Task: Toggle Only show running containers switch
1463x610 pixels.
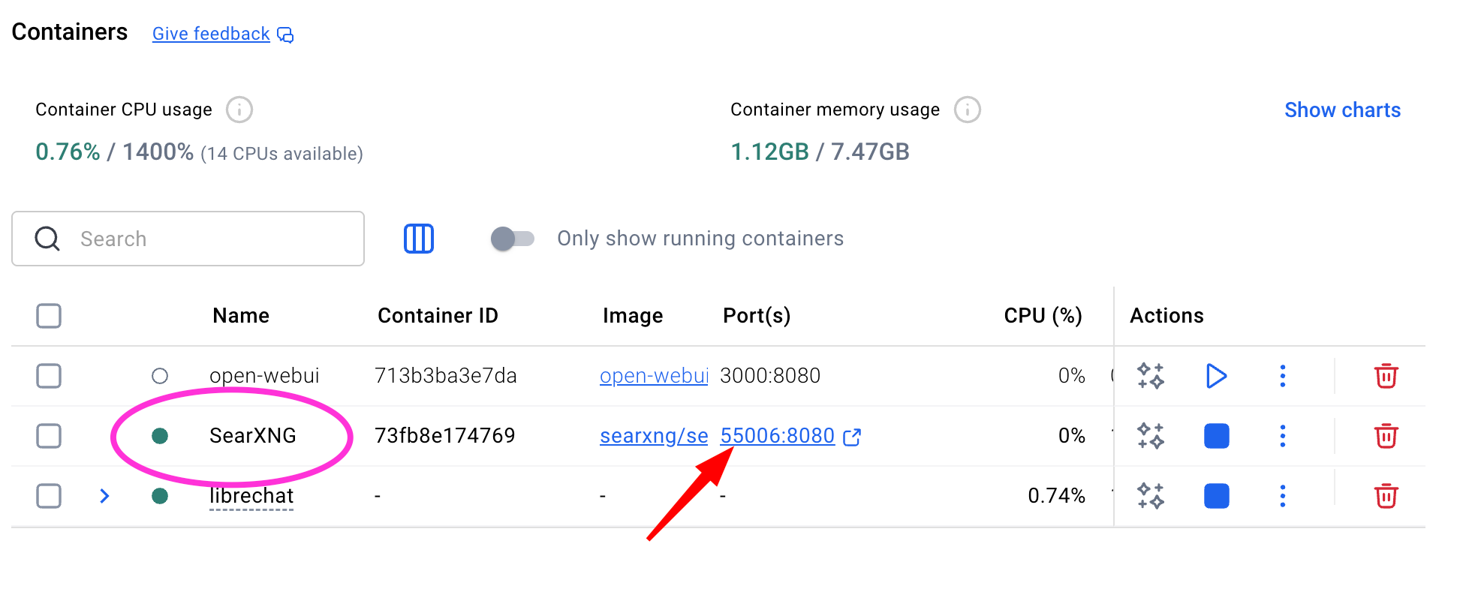Action: pos(513,239)
